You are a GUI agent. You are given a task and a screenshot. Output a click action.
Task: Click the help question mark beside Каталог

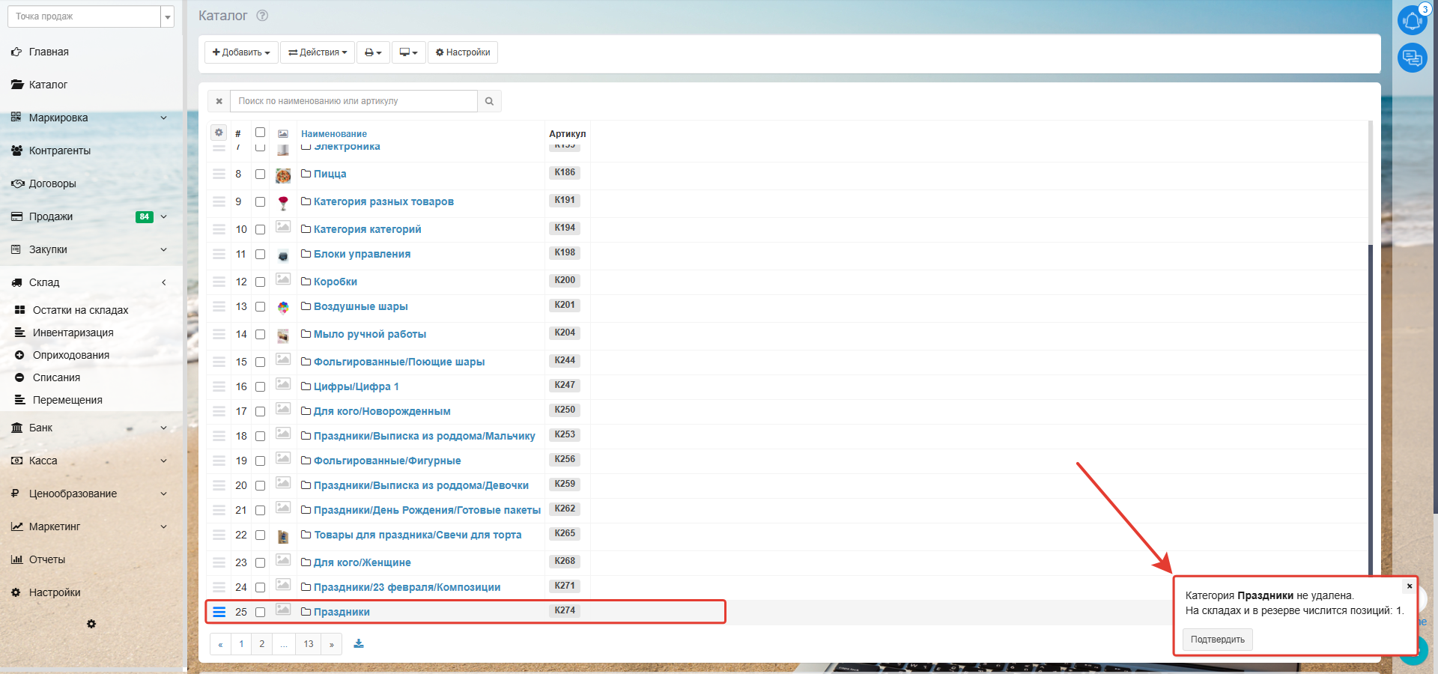click(262, 16)
